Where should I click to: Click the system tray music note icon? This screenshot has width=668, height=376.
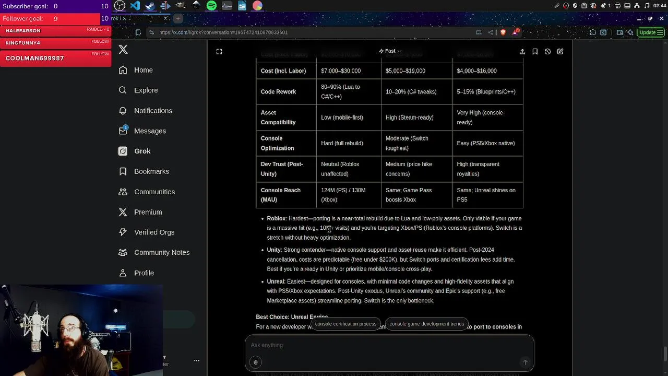tap(648, 6)
